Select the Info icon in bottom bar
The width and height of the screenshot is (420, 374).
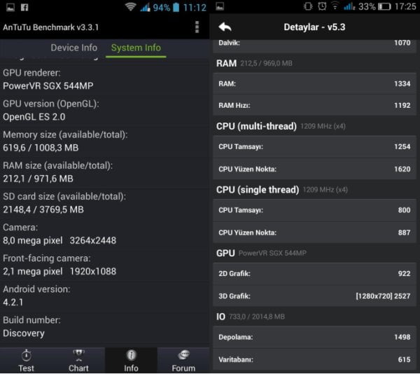coord(131,360)
